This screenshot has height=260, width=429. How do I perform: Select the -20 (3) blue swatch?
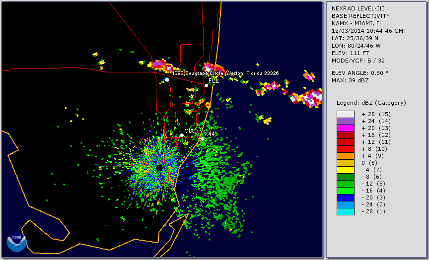coord(346,197)
